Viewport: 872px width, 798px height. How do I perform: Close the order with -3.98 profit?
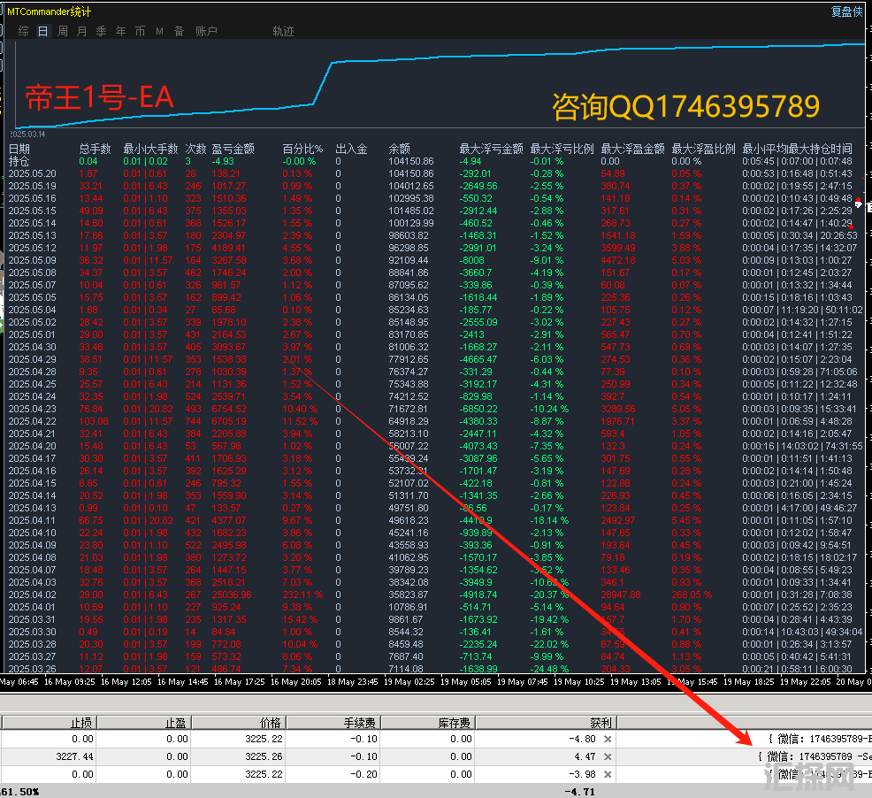coord(608,775)
